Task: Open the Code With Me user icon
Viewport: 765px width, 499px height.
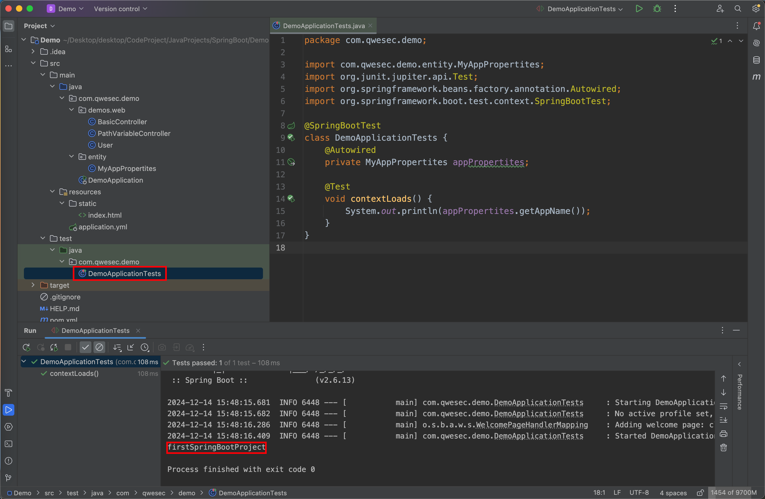Action: point(720,9)
